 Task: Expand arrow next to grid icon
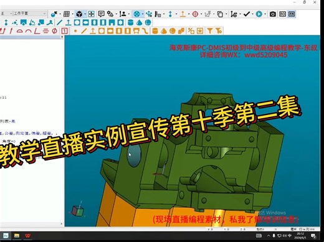pos(72,14)
